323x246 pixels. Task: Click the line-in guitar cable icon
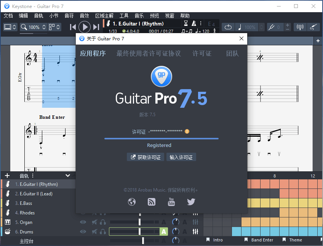tap(313, 27)
